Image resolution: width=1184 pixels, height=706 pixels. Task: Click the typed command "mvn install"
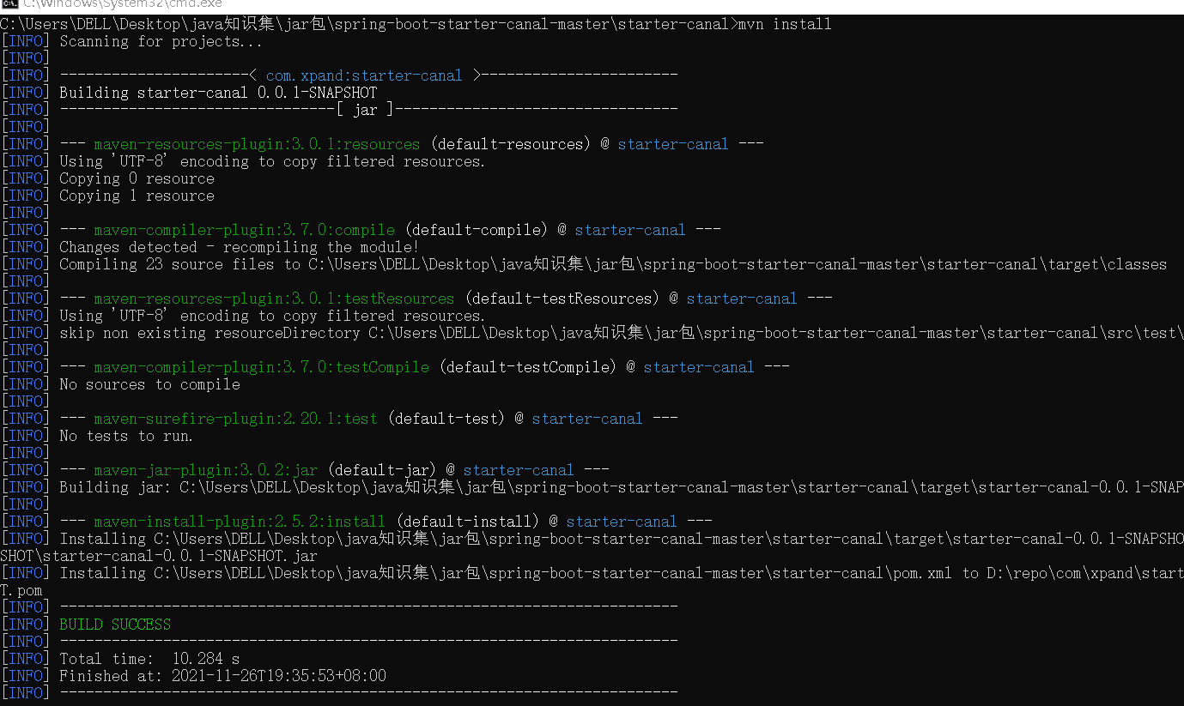click(x=785, y=24)
